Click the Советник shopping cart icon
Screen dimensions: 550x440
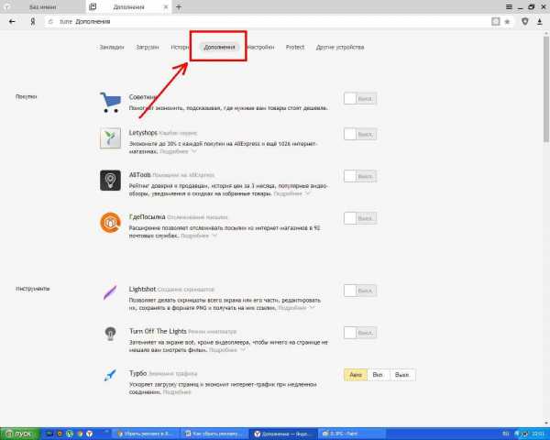click(x=111, y=102)
